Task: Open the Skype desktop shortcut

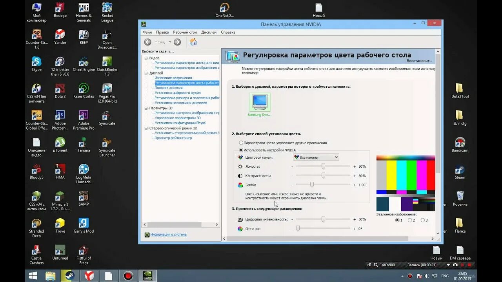Action: 36,65
